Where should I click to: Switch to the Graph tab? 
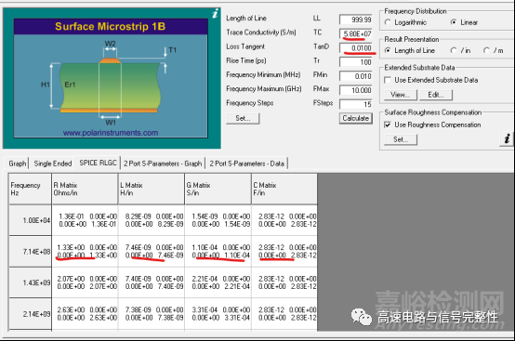(18, 164)
